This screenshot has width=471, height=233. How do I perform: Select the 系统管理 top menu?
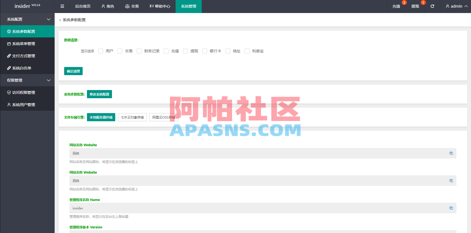(x=189, y=6)
